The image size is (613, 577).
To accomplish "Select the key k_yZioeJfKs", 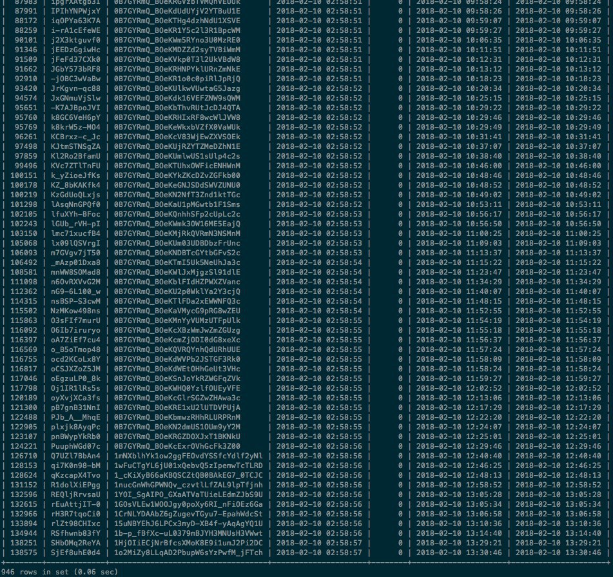I will coord(75,175).
